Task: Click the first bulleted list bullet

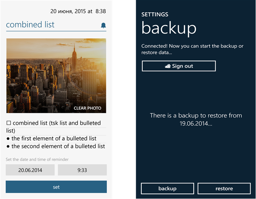Action: point(8,139)
